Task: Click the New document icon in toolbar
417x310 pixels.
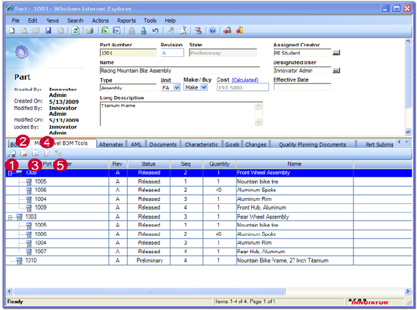Action: [x=13, y=30]
